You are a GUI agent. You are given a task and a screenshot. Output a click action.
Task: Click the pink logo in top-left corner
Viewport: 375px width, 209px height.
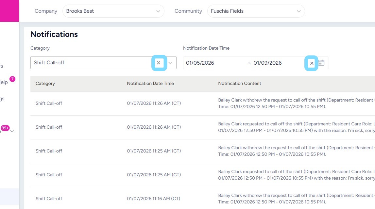[x=9, y=11]
